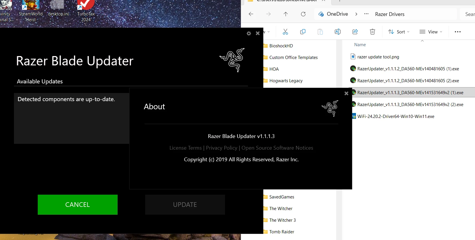
Task: Expand the chevron after OneDrive in breadcrumb
Action: coord(356,14)
